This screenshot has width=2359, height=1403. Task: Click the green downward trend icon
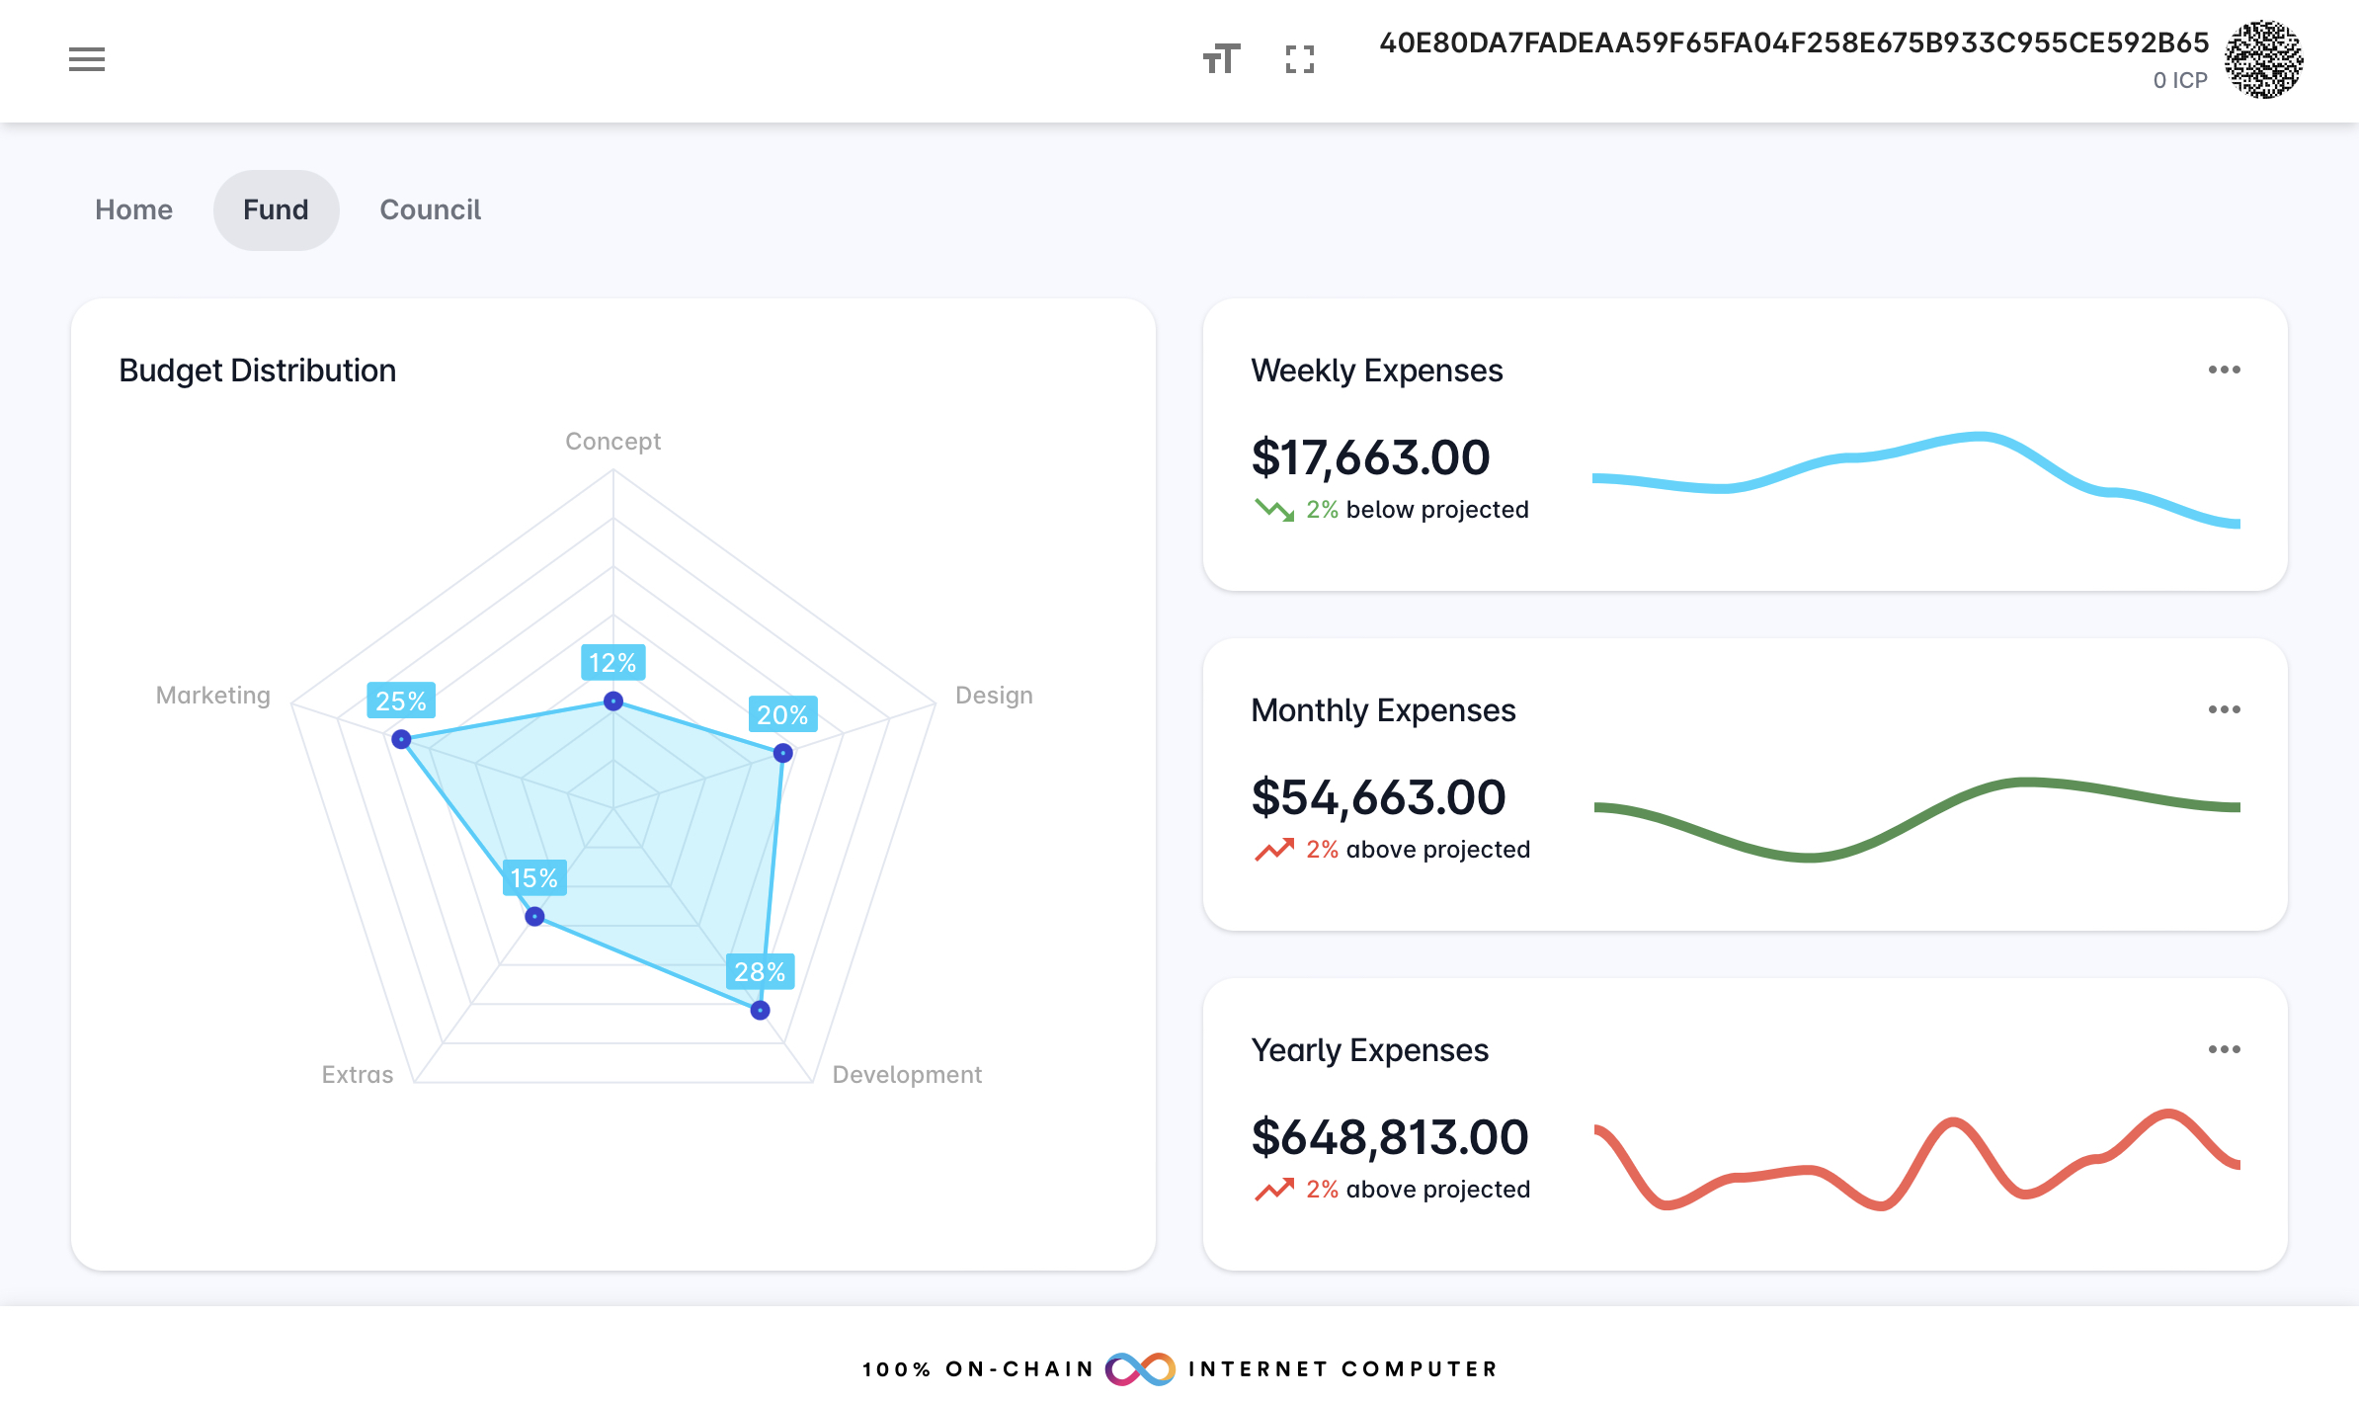pos(1273,510)
